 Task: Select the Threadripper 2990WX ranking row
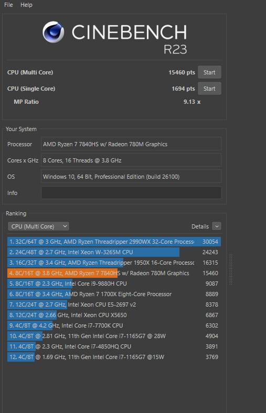tap(114, 242)
